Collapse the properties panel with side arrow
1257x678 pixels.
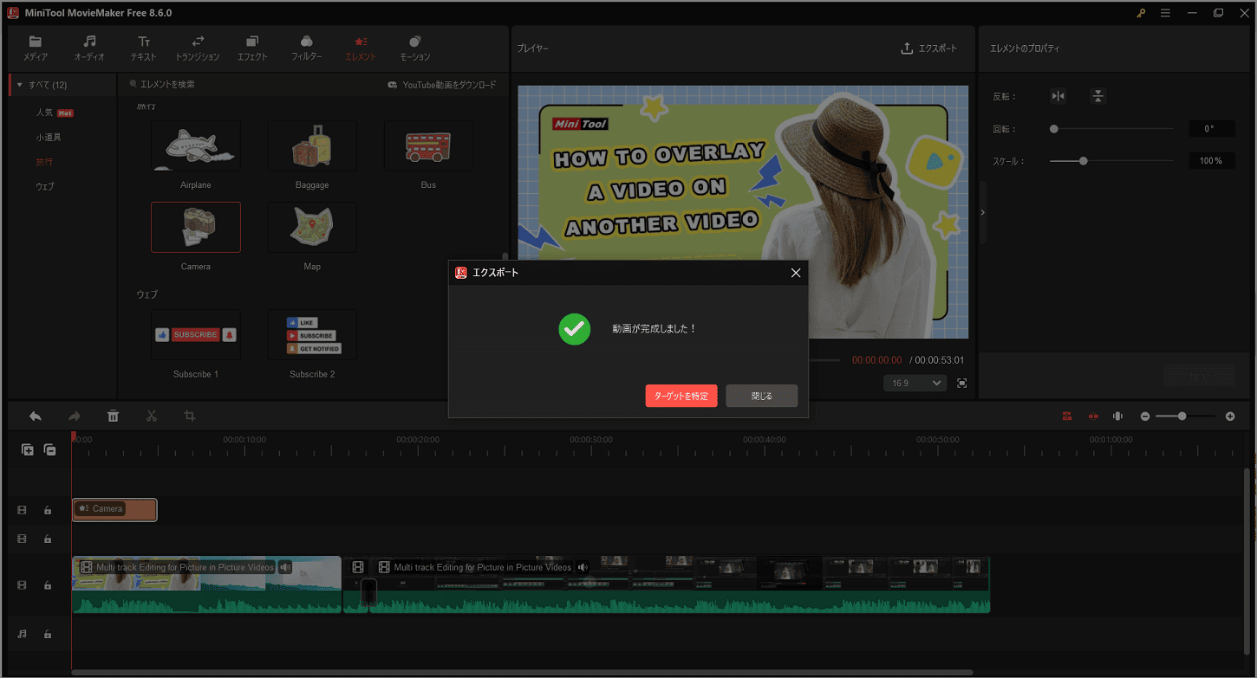982,212
